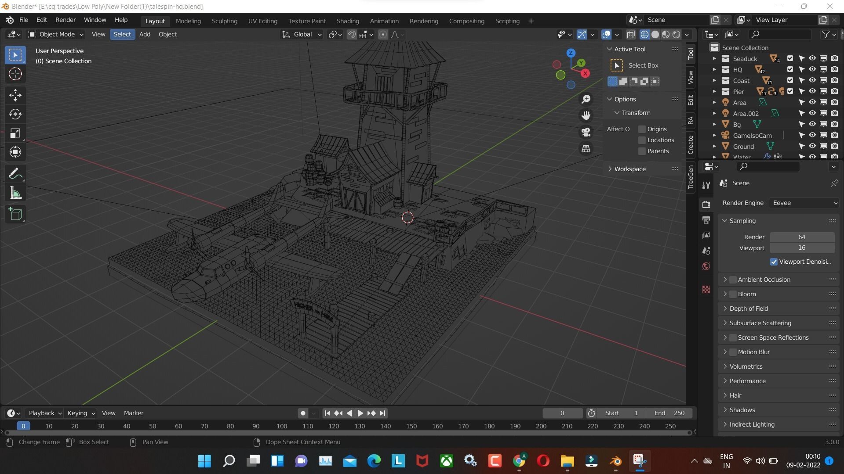Image resolution: width=844 pixels, height=474 pixels.
Task: Switch to wireframe viewport shading
Action: (644, 34)
